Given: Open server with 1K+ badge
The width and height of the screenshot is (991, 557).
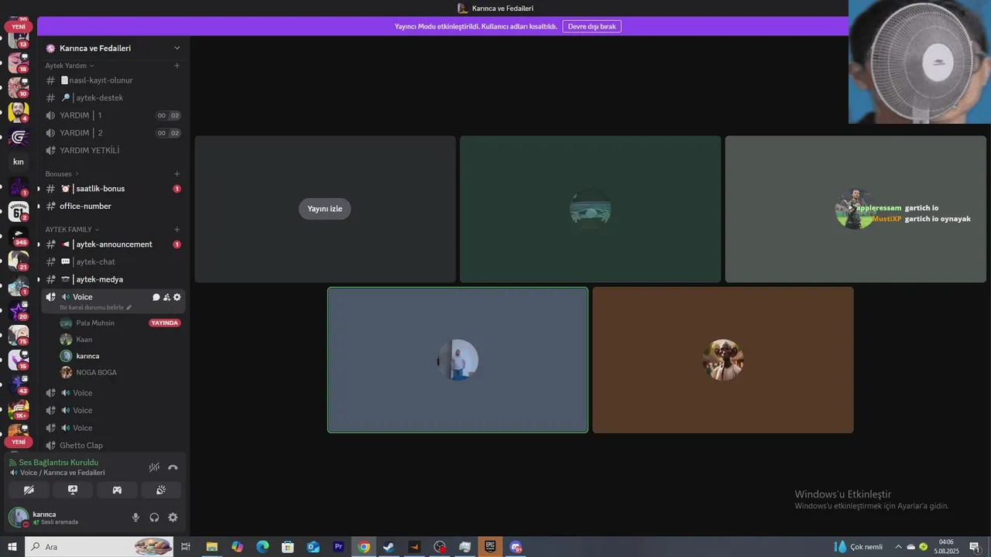Looking at the screenshot, I should [x=19, y=410].
